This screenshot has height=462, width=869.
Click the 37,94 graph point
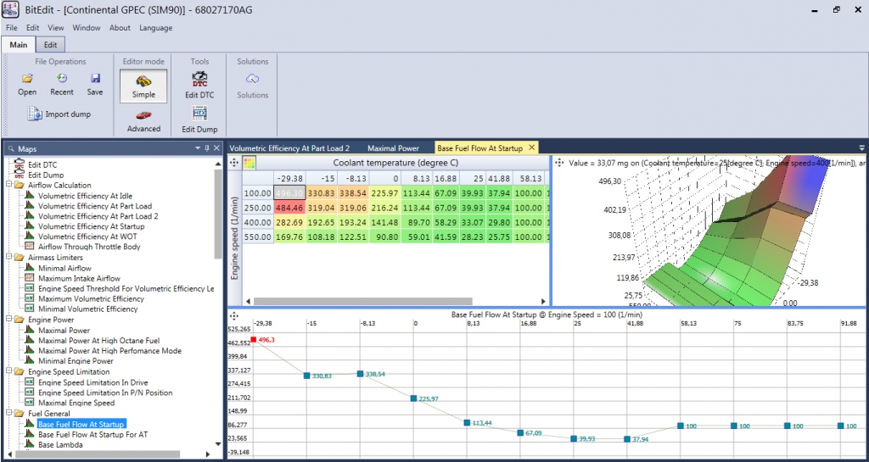tap(627, 439)
